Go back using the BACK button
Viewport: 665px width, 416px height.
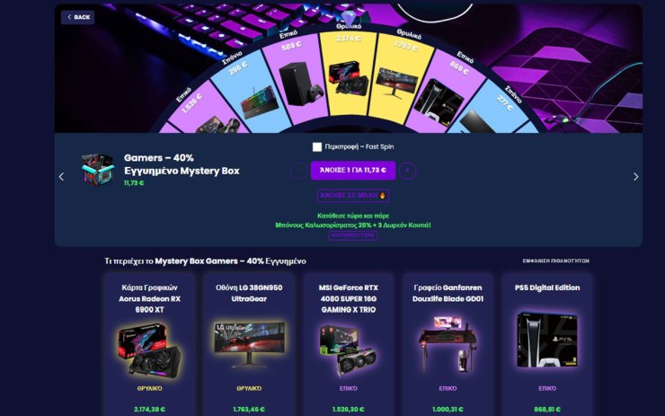coord(77,17)
